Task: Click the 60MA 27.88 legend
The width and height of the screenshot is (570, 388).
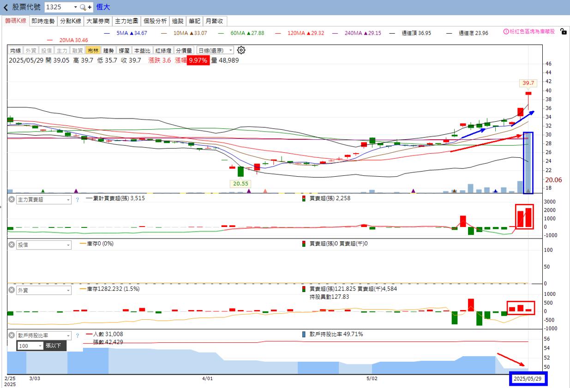Action: [241, 33]
